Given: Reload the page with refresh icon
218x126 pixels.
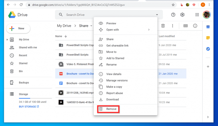Looking at the screenshot, I should [21, 5].
